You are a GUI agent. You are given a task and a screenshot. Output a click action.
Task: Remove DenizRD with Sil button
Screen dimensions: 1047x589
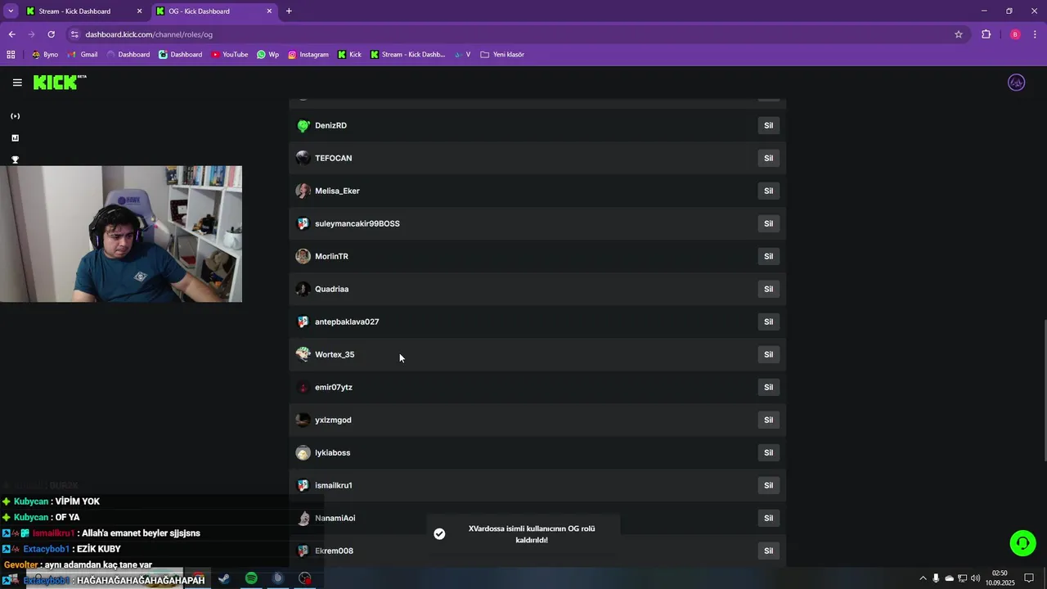(x=768, y=125)
